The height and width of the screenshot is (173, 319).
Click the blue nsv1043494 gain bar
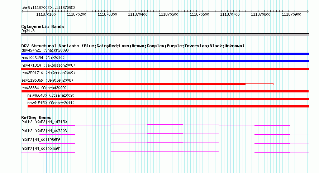[x=165, y=61]
